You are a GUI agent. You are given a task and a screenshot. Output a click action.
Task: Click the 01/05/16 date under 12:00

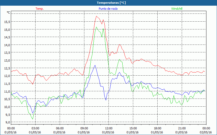pyautogui.click(x=108, y=132)
